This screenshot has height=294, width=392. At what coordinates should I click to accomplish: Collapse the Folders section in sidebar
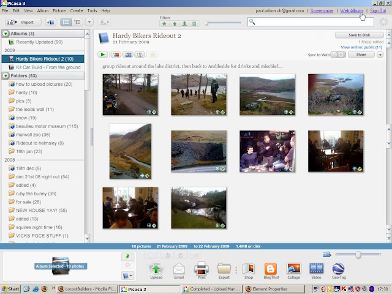coord(5,75)
